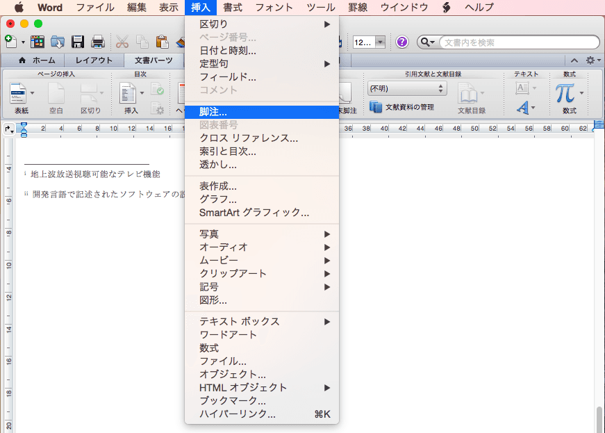Viewport: 605px width, 433px height.
Task: Open the template gallery icon
Action: (x=37, y=42)
